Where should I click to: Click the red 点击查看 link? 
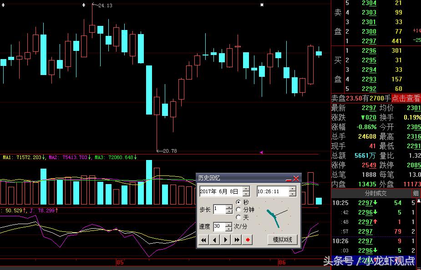tap(406, 98)
